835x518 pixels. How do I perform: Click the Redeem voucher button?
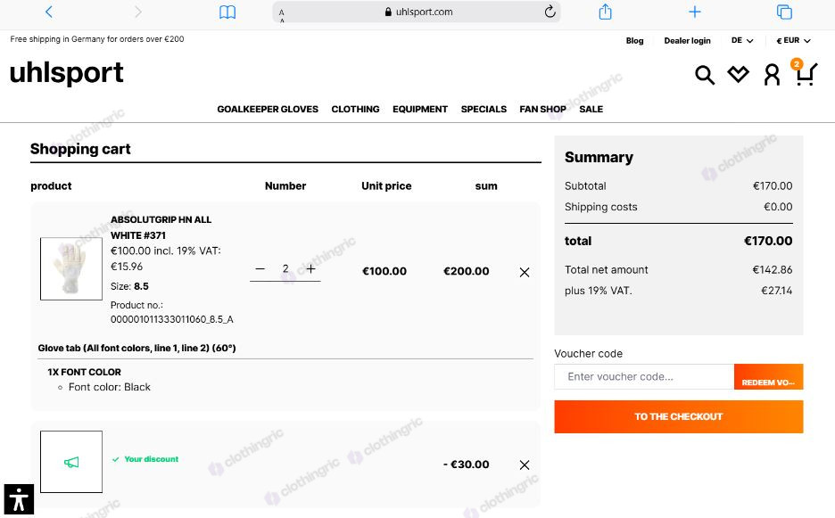tap(768, 377)
